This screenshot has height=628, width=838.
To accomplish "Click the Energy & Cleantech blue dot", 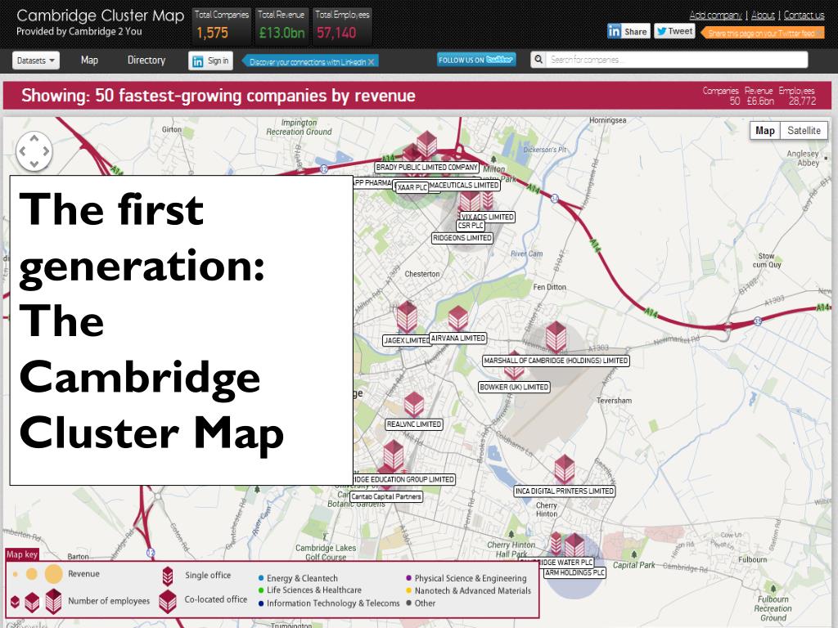I will (x=261, y=578).
